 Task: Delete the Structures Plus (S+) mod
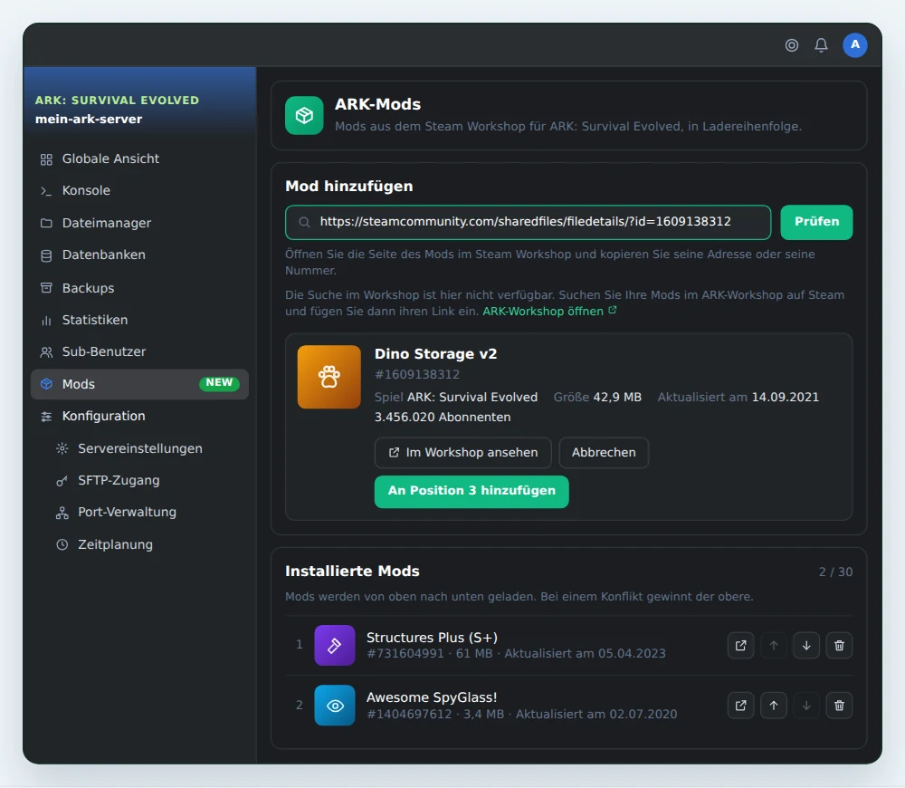coord(839,645)
